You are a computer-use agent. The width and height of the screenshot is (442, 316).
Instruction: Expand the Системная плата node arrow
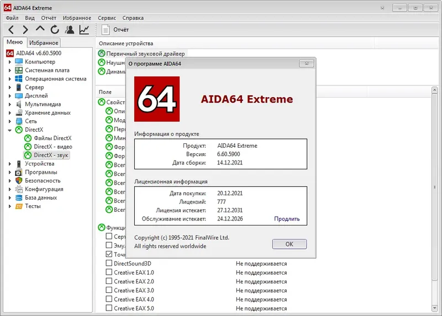pyautogui.click(x=10, y=71)
